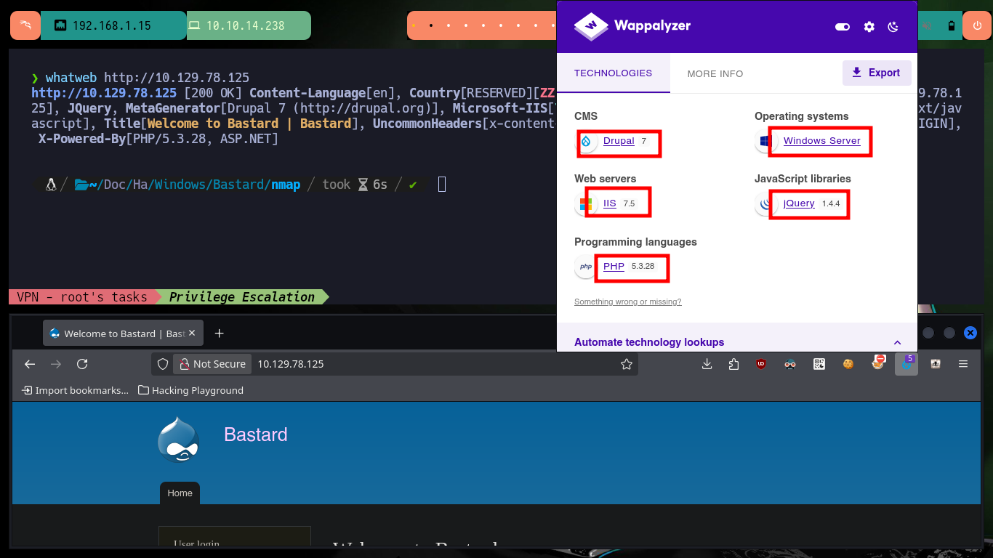Open the cookie editor extension icon

(x=848, y=364)
